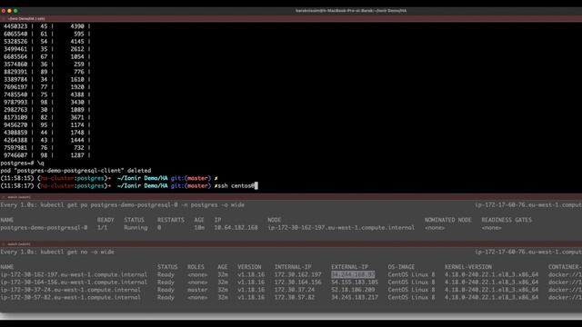Click the red close window button

[x=4, y=11]
